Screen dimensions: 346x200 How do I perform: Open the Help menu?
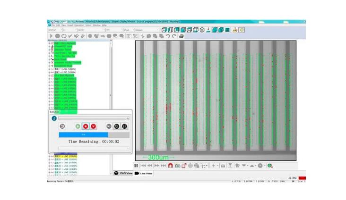[104, 25]
